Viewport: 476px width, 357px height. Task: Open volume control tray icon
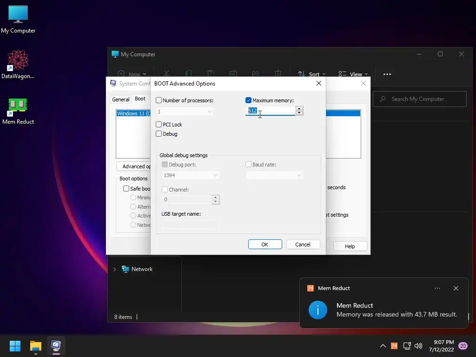pyautogui.click(x=418, y=346)
